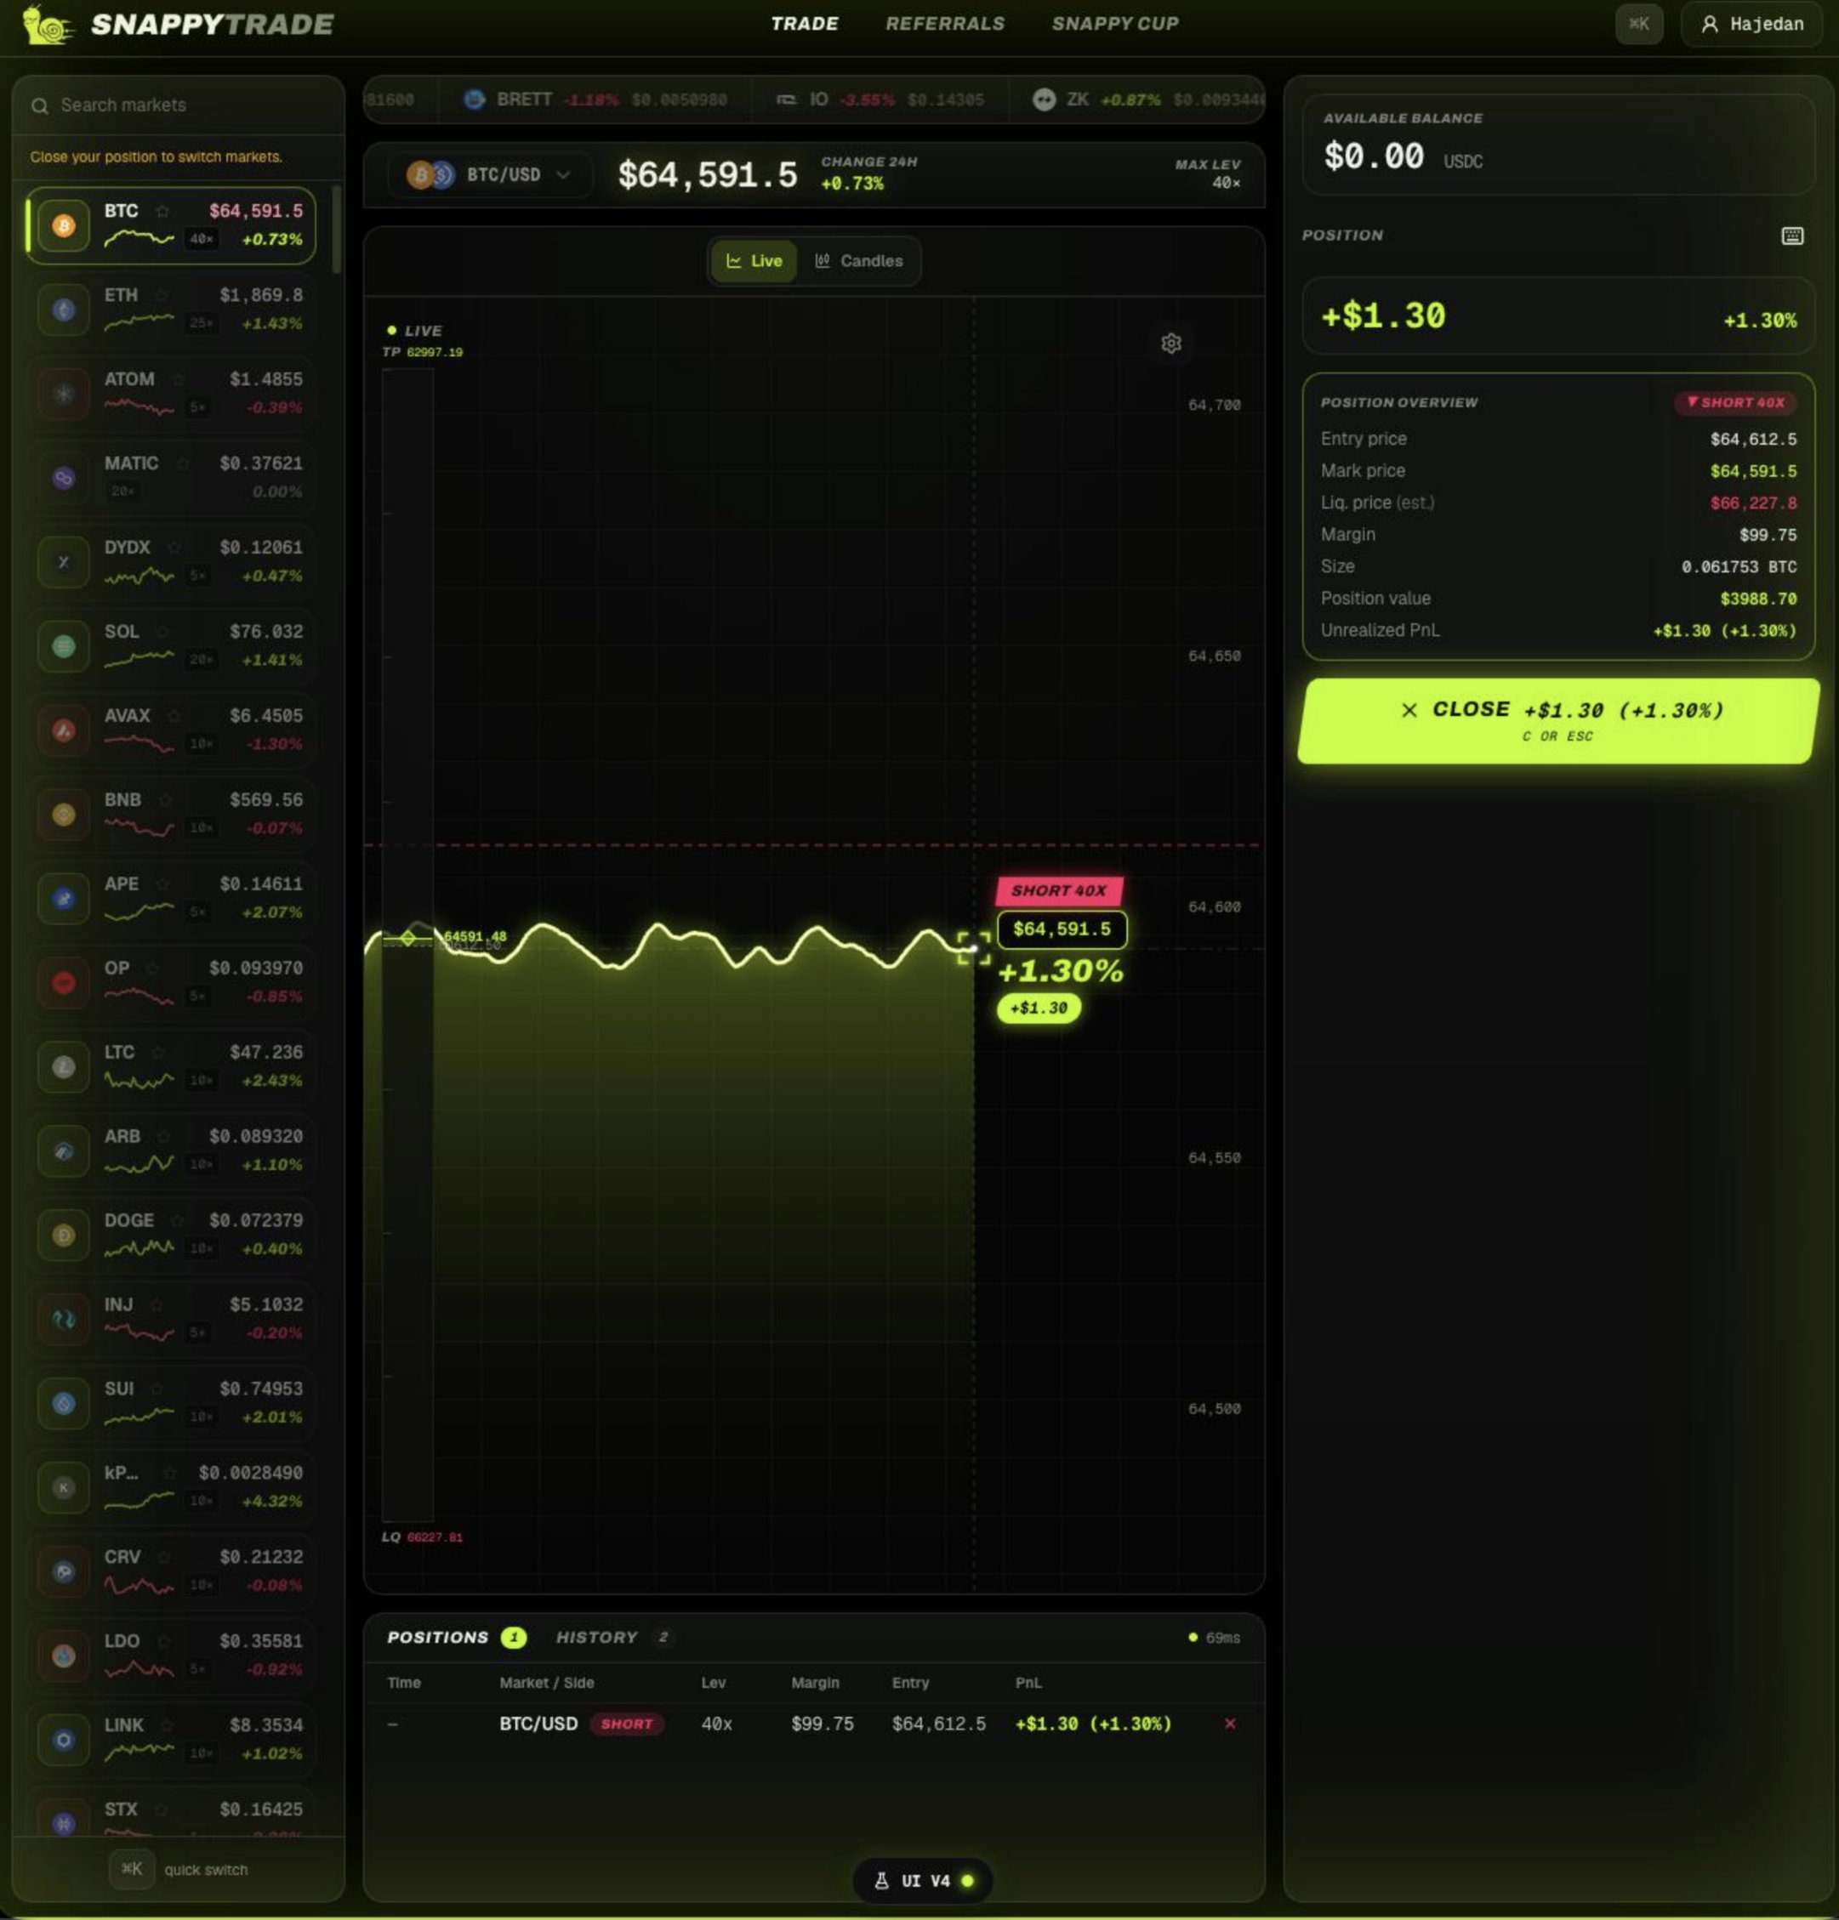1839x1920 pixels.
Task: Show the History tab
Action: 614,1638
